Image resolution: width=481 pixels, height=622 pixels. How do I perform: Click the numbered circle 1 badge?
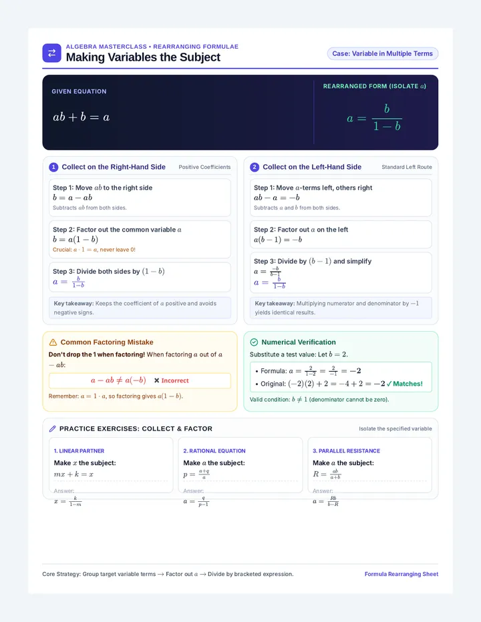[x=53, y=167]
